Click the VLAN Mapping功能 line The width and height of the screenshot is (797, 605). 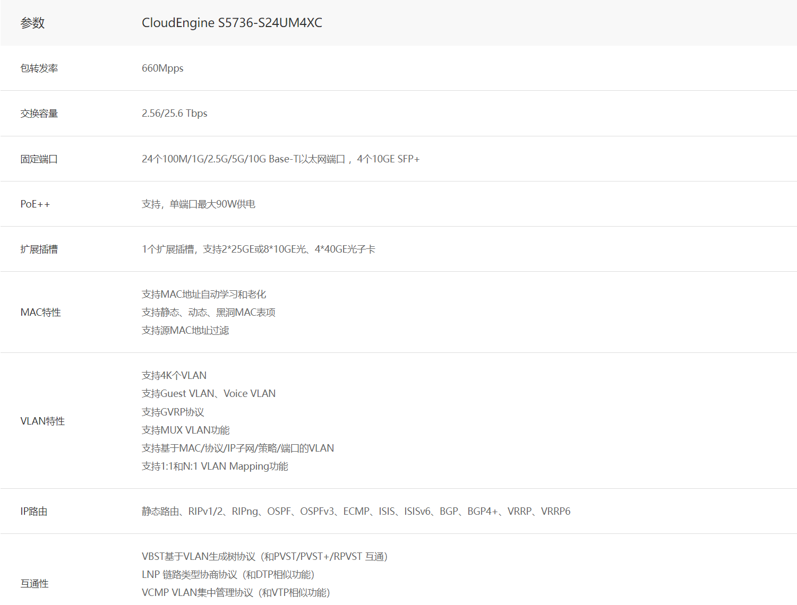[x=215, y=466]
